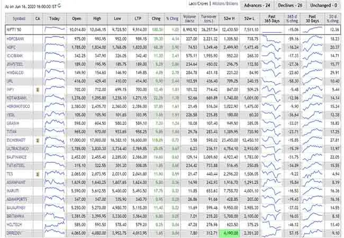
Task: Open the BRITANNIA stock link
Action: (x=15, y=216)
